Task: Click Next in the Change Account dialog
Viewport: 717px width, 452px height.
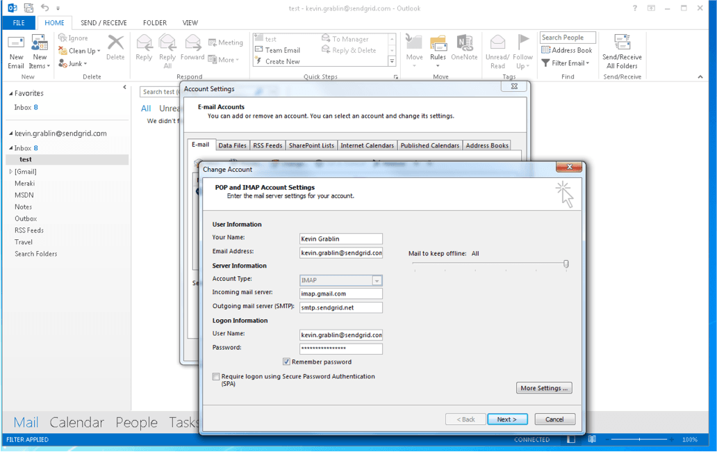Action: (x=507, y=419)
